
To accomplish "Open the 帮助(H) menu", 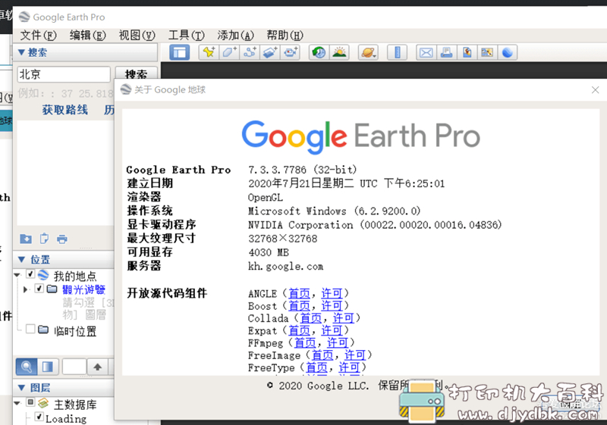I will 285,36.
